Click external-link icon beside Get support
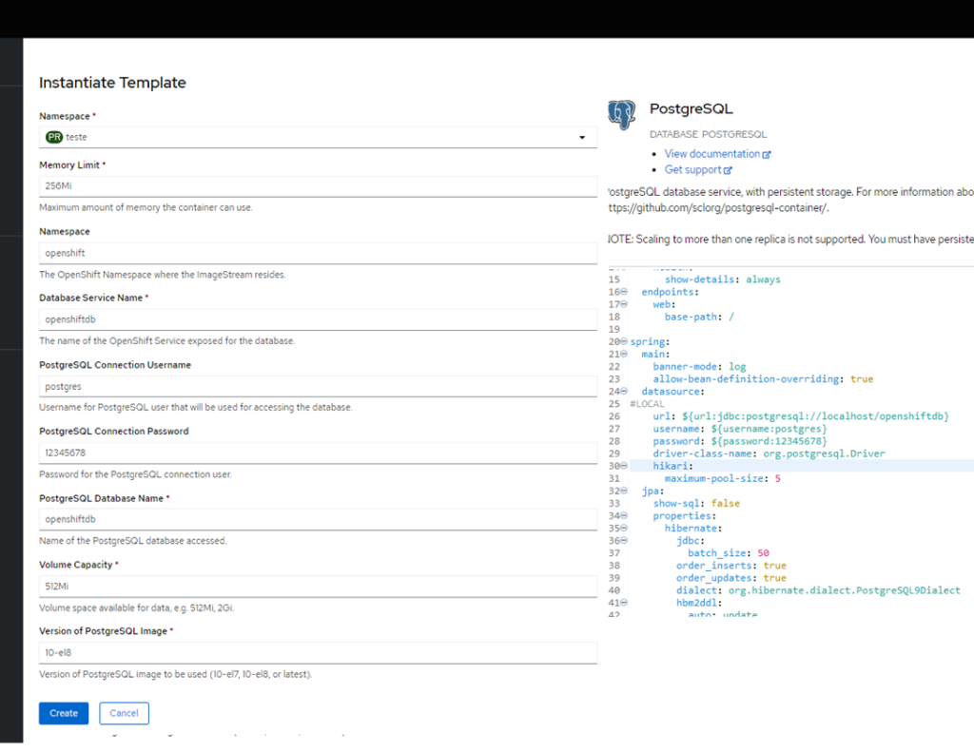 (x=728, y=170)
